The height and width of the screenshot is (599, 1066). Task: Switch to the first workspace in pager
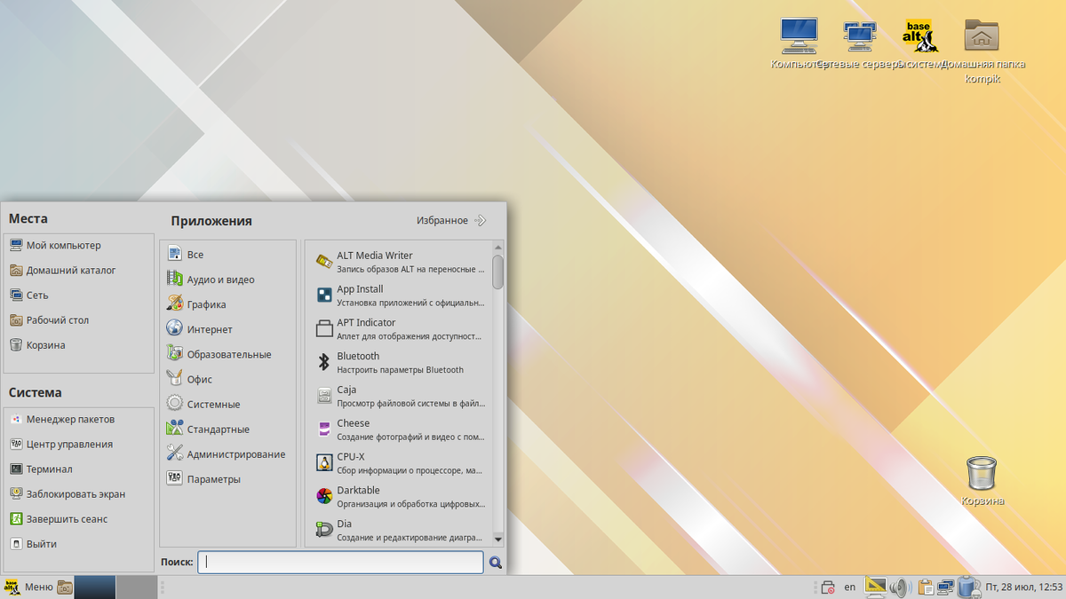pos(95,587)
